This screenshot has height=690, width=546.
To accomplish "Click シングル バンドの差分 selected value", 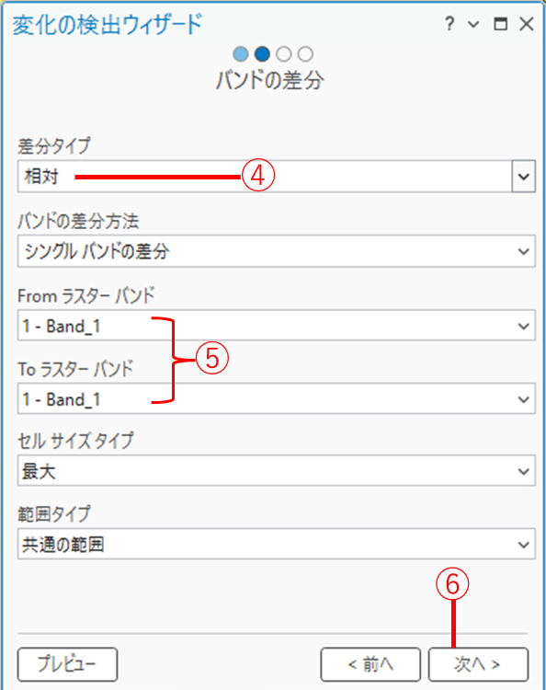I will (97, 251).
